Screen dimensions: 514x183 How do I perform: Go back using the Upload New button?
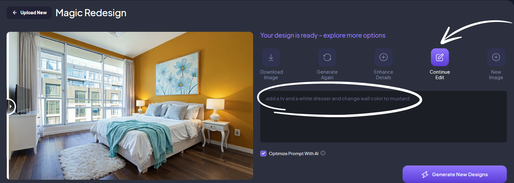(29, 13)
